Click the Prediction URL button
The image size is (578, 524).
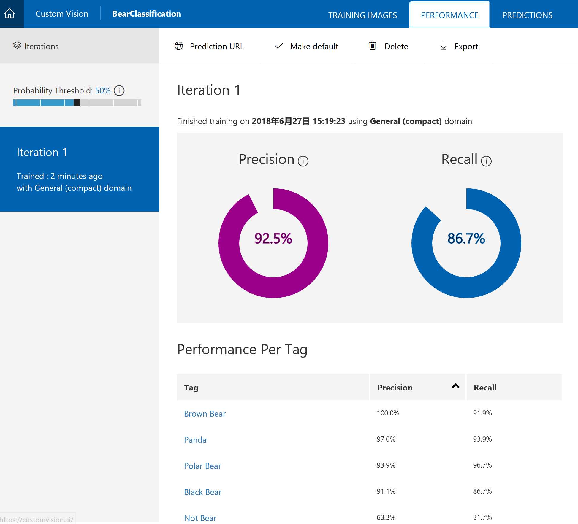208,46
